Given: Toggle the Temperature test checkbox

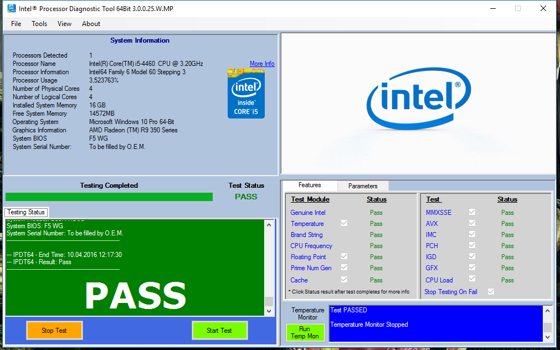Looking at the screenshot, I should click(x=345, y=223).
